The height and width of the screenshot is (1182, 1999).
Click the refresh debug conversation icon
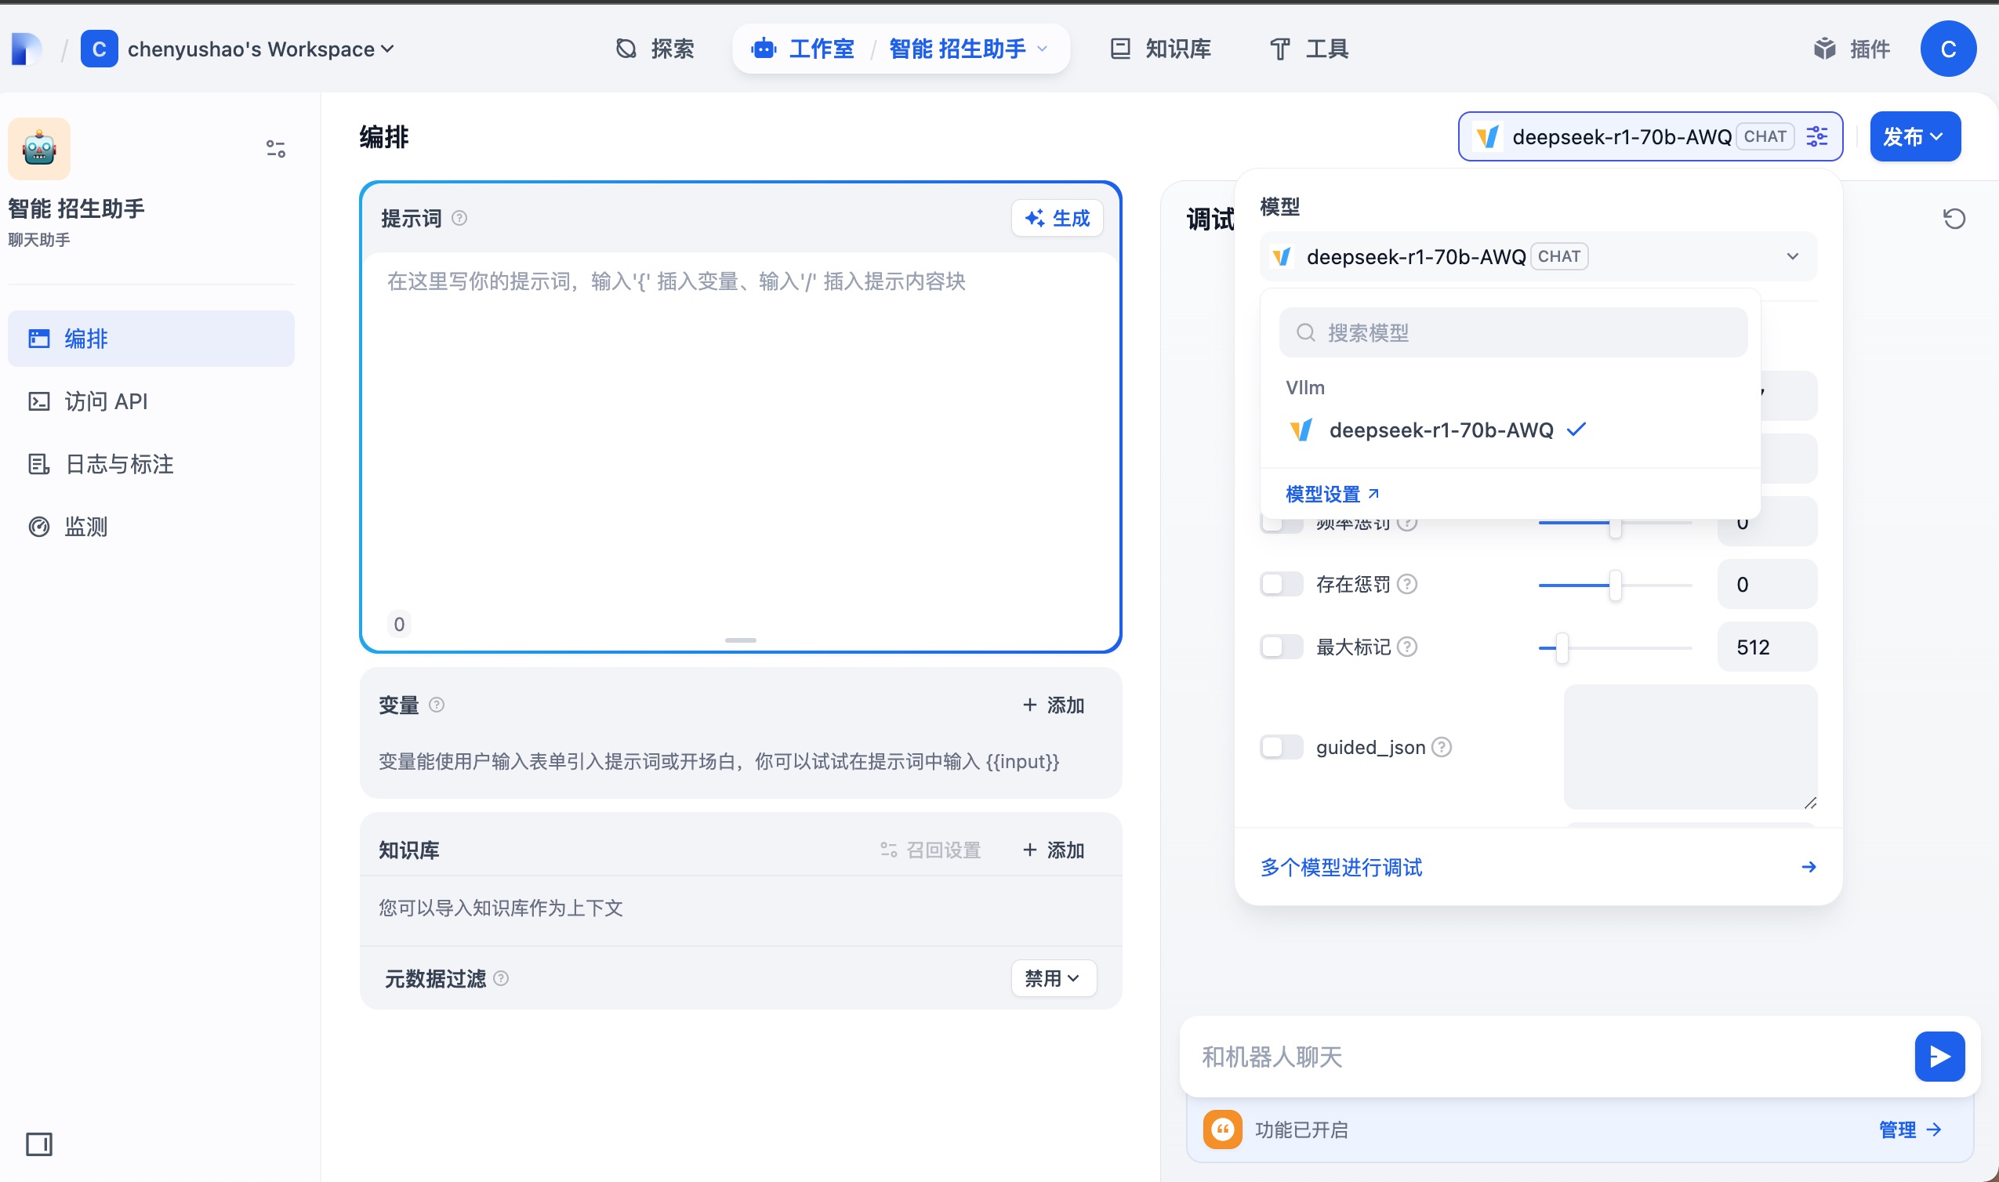click(1954, 218)
